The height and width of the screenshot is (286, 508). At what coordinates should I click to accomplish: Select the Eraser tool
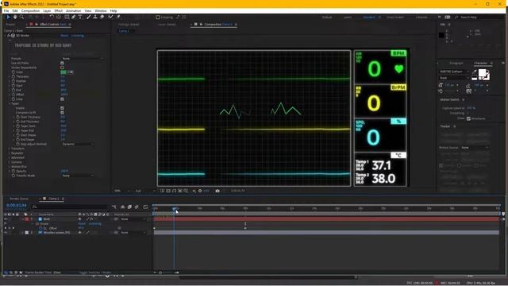102,17
